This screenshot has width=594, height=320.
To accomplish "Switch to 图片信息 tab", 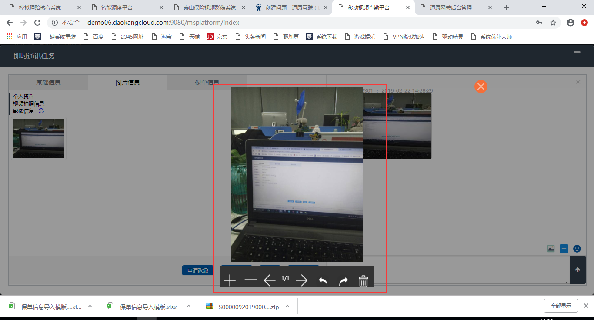I will pyautogui.click(x=128, y=83).
